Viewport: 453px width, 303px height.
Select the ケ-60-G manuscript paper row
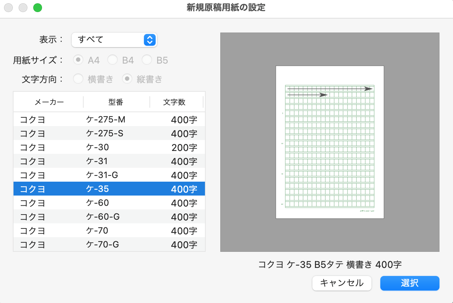pos(109,216)
